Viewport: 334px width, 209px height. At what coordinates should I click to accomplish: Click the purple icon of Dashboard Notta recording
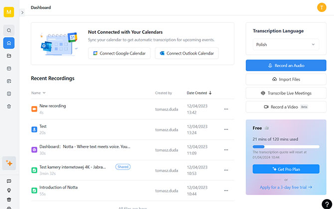click(x=34, y=150)
